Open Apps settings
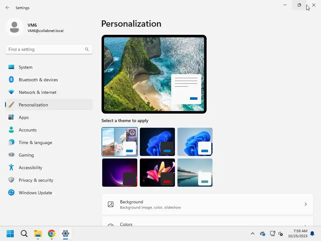 pyautogui.click(x=49, y=117)
